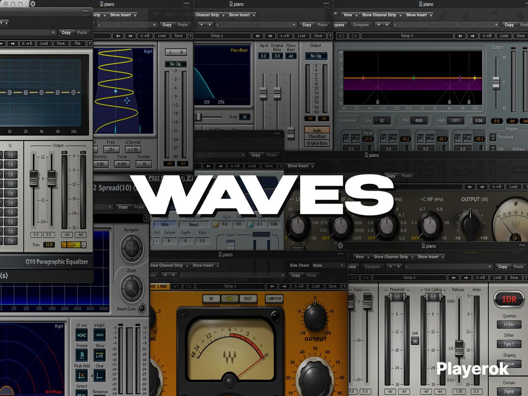Click right setup arrow in crossover window
The height and width of the screenshot is (396, 528).
pos(472,36)
